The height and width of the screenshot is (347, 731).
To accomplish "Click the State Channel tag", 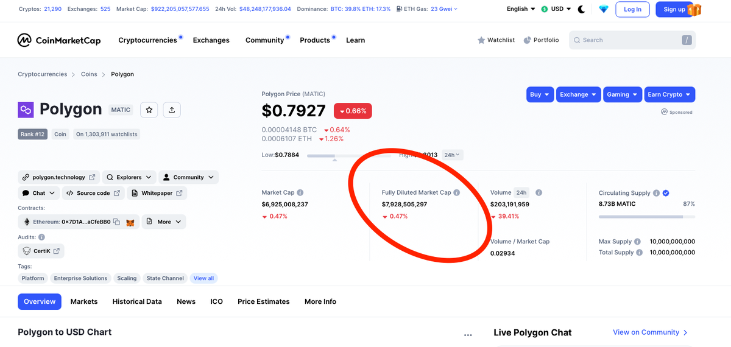I will tap(165, 278).
